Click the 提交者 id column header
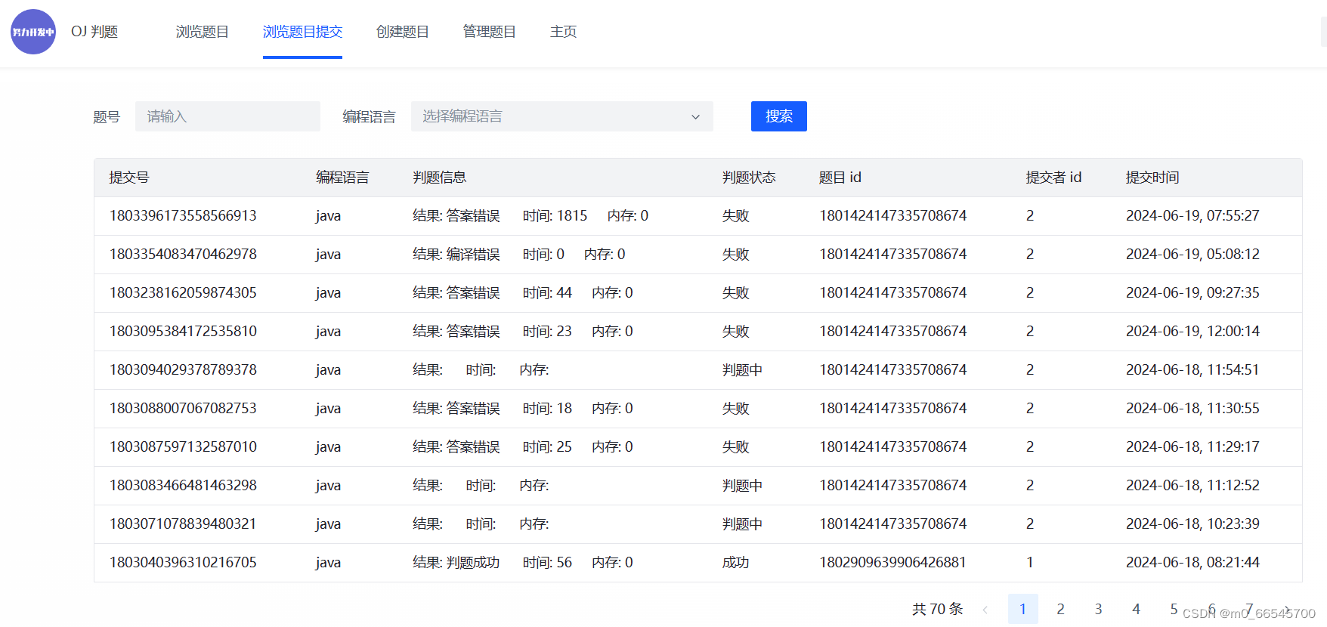This screenshot has height=627, width=1327. click(x=1053, y=178)
